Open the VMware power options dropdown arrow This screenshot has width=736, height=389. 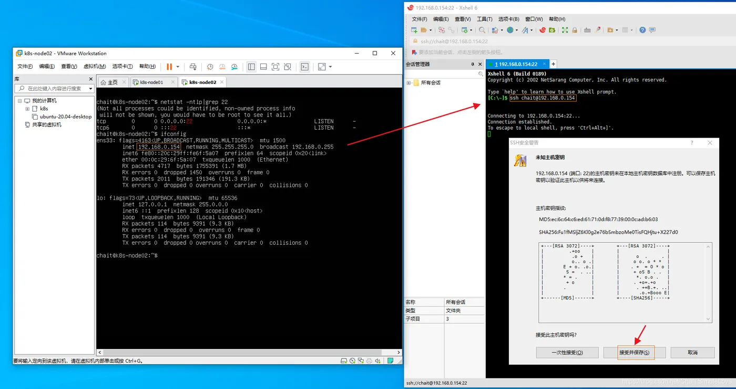pos(178,67)
